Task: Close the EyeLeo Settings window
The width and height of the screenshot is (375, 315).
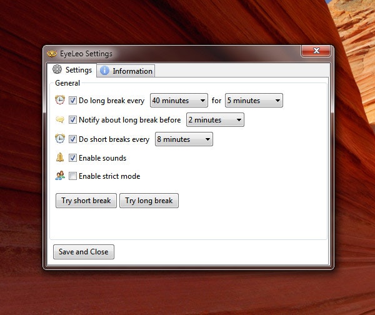Action: click(316, 51)
